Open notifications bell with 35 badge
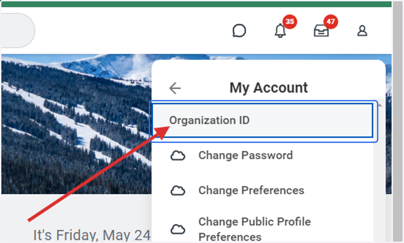Viewport: 404px width, 243px height. 280,31
